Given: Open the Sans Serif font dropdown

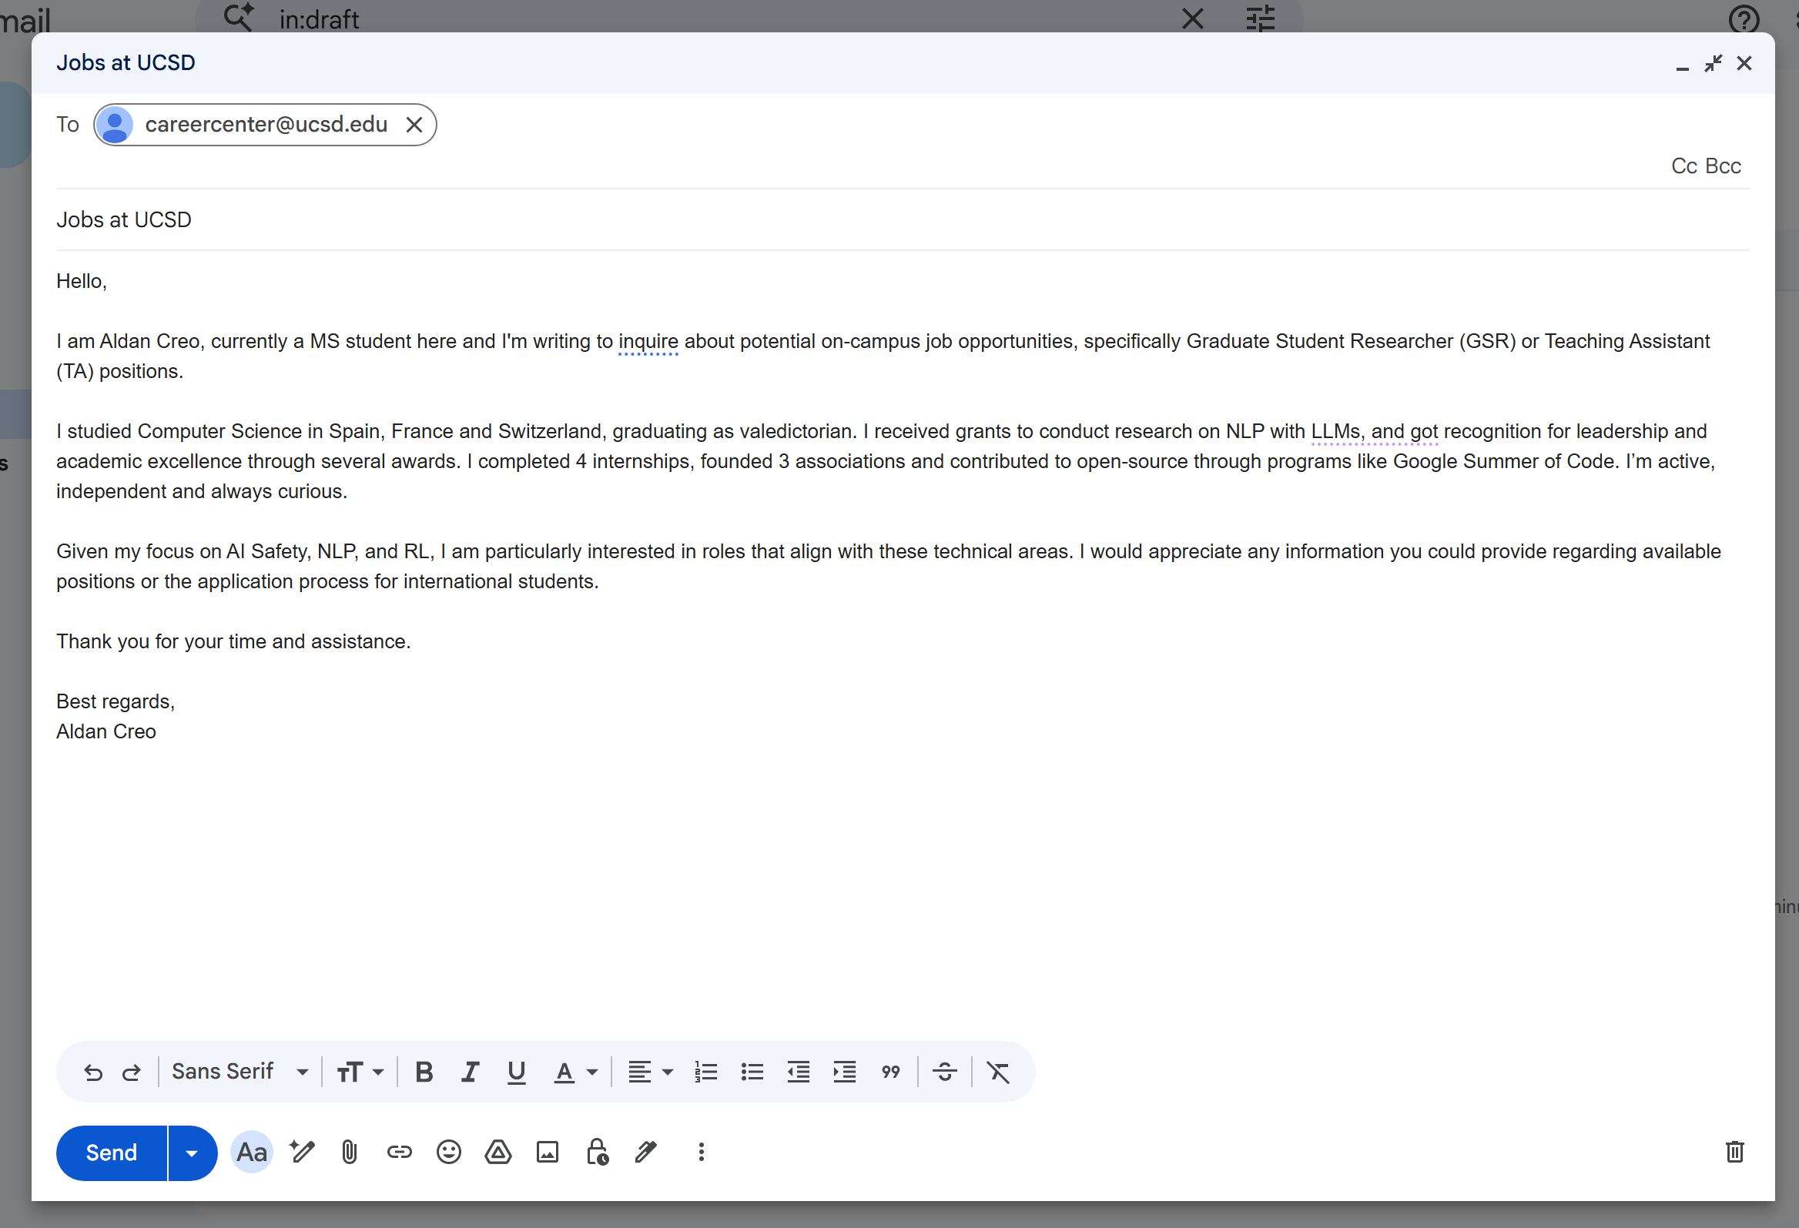Looking at the screenshot, I should pyautogui.click(x=240, y=1072).
